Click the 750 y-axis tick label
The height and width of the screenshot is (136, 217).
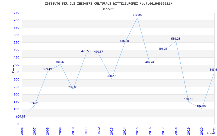click(x=16, y=13)
